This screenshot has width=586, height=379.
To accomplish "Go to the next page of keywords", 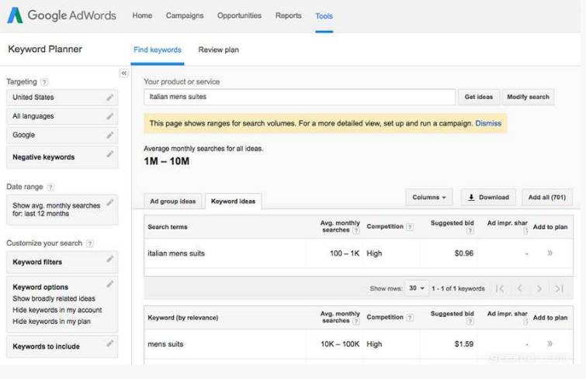I will point(539,288).
